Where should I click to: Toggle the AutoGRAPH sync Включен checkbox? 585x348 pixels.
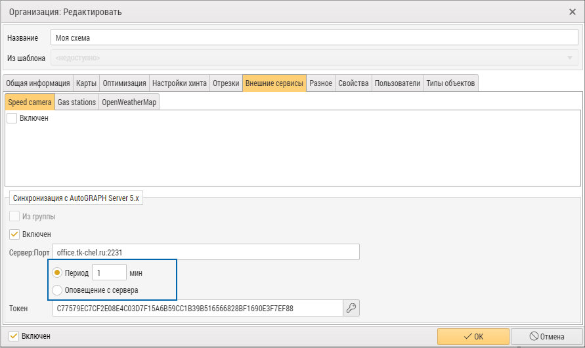[14, 234]
